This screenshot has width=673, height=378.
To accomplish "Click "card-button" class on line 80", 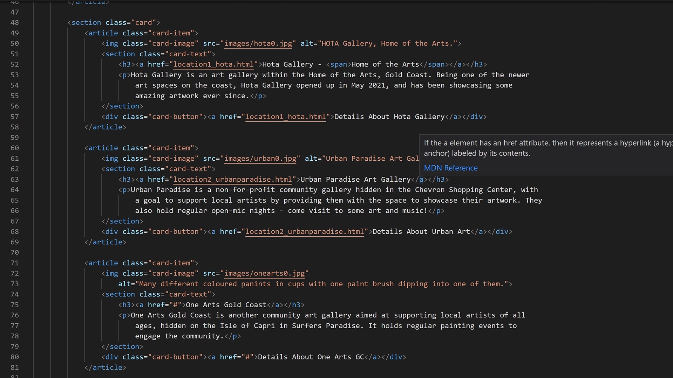I will pyautogui.click(x=175, y=357).
